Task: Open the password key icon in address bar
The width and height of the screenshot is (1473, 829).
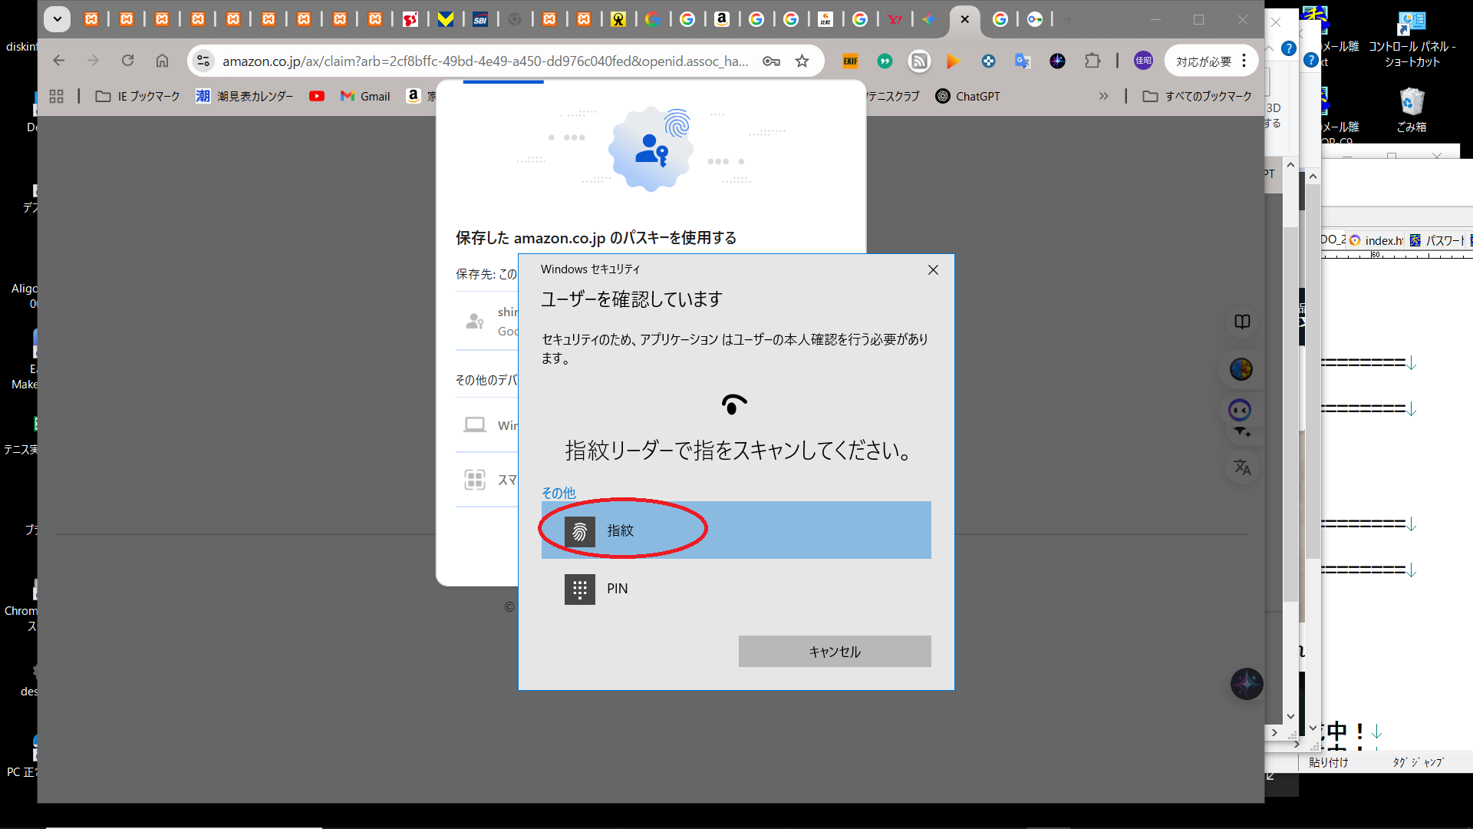Action: tap(771, 61)
